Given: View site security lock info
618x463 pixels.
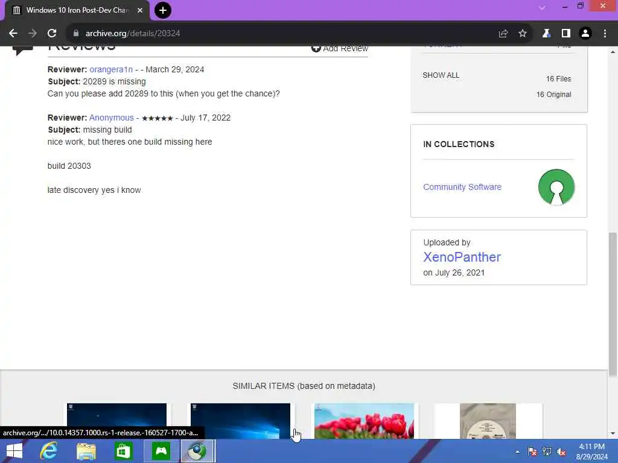Looking at the screenshot, I should [x=76, y=34].
